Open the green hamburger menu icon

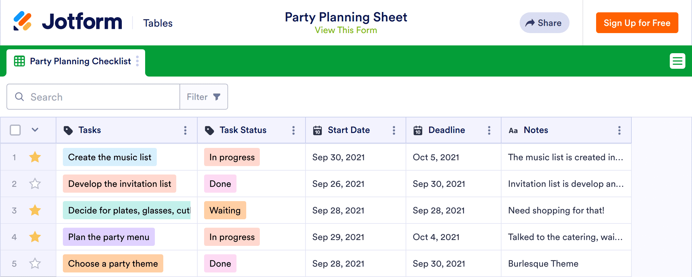[x=677, y=61]
